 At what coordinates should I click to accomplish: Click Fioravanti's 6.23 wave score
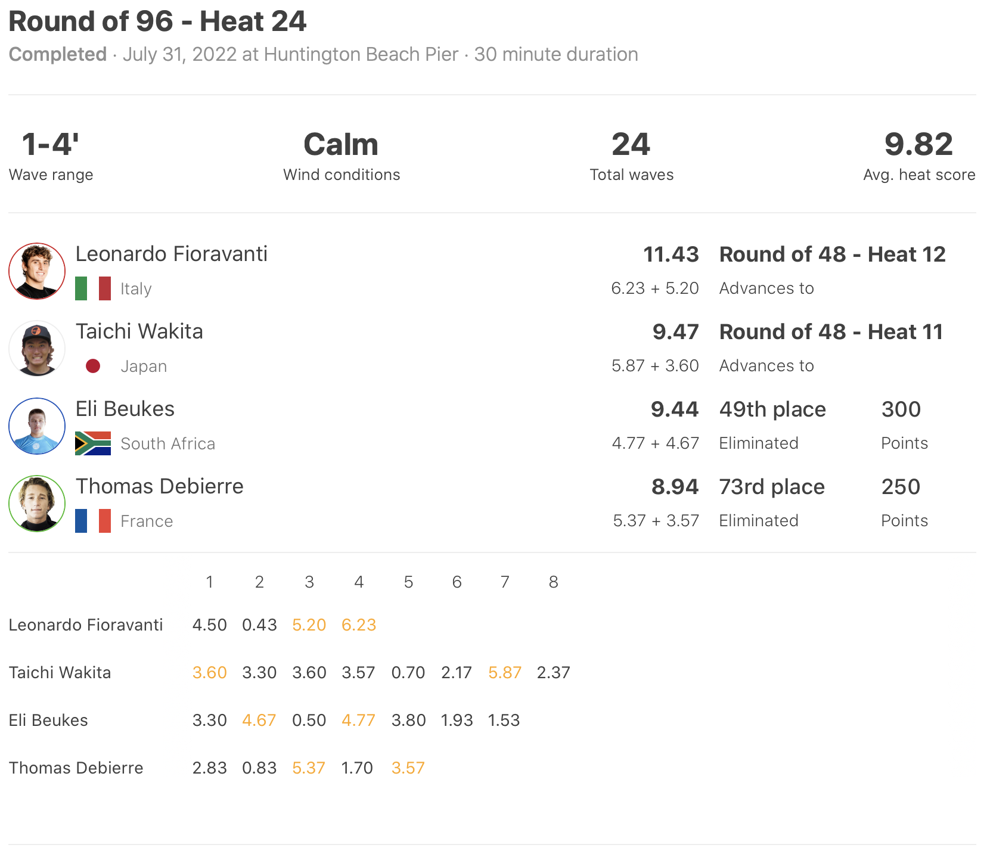(x=359, y=625)
